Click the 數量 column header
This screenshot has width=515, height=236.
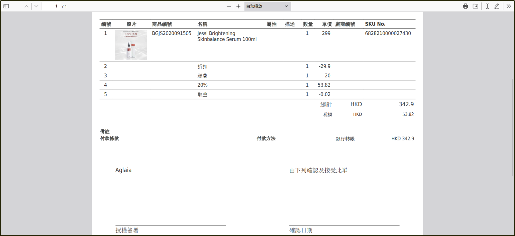click(308, 24)
